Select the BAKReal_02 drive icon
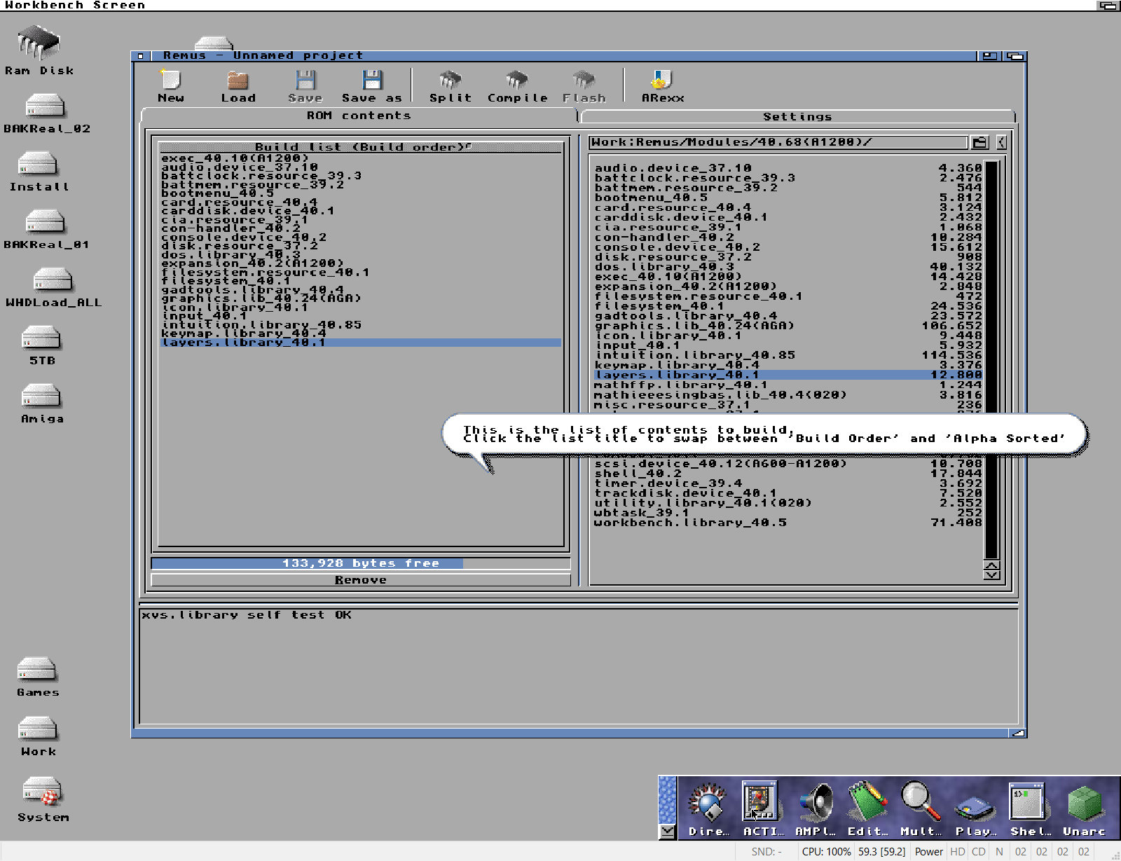 coord(46,113)
